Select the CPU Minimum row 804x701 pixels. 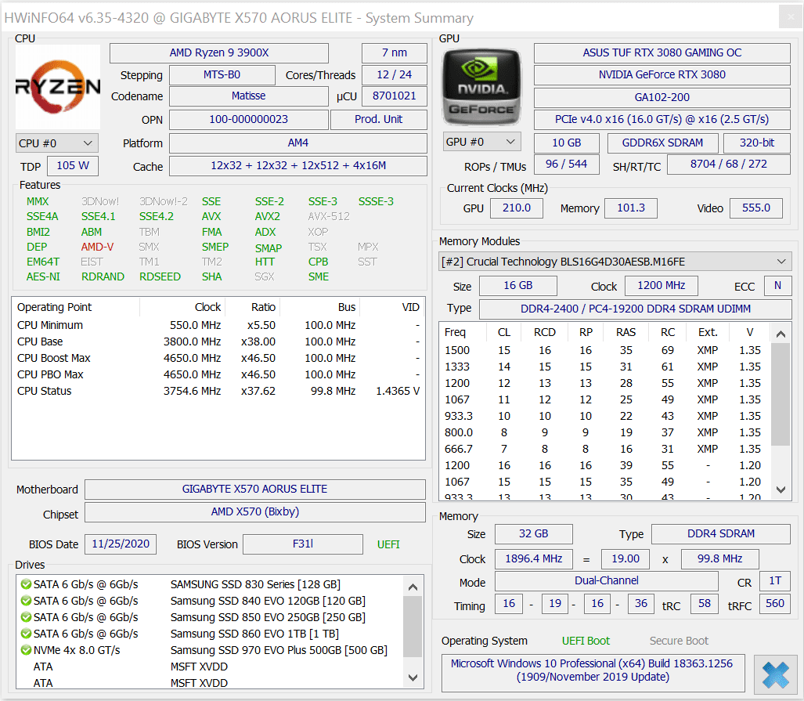[x=218, y=325]
